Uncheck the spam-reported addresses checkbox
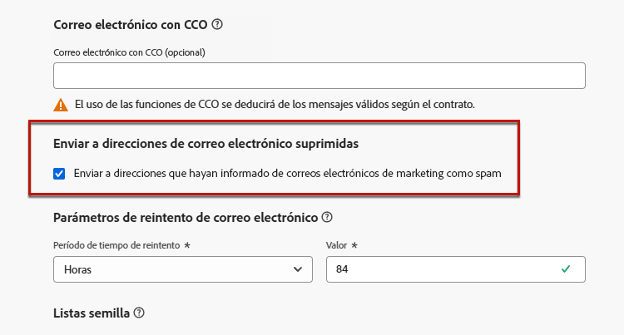The image size is (624, 335). pyautogui.click(x=59, y=174)
